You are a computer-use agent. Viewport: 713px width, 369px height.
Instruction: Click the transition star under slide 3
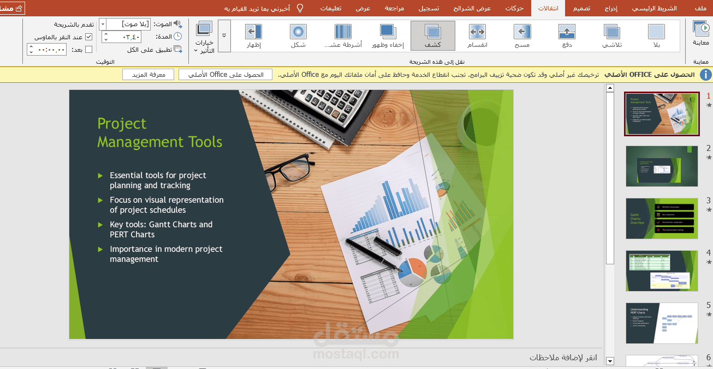coord(709,210)
